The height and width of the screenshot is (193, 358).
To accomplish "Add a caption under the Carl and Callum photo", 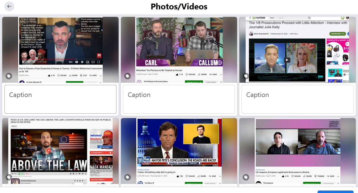I will coord(179,99).
